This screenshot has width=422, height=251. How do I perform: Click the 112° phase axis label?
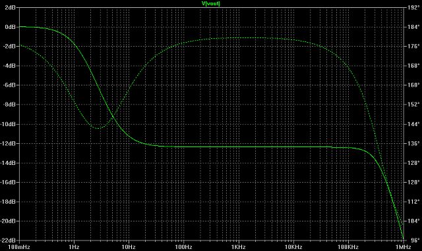413,201
